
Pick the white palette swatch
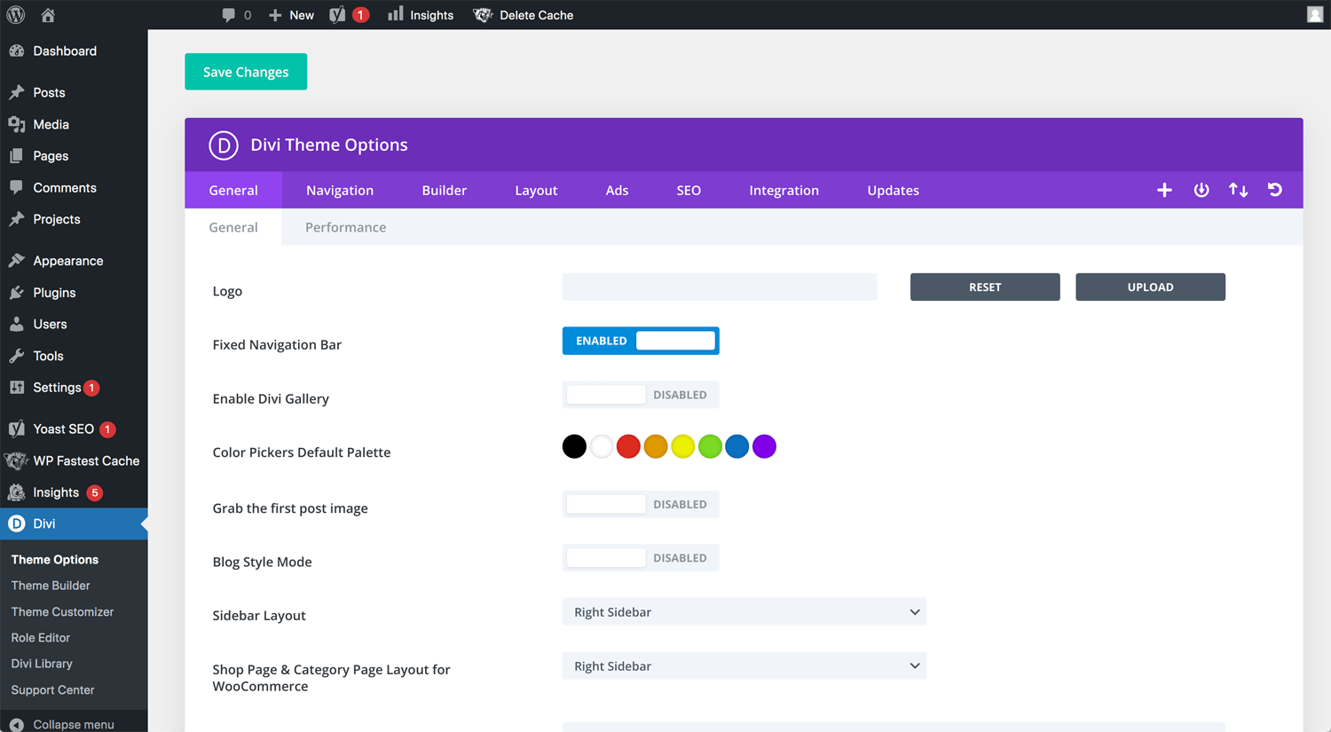602,446
